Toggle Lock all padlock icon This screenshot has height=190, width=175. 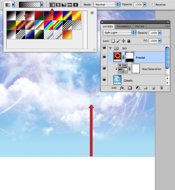coord(129,41)
